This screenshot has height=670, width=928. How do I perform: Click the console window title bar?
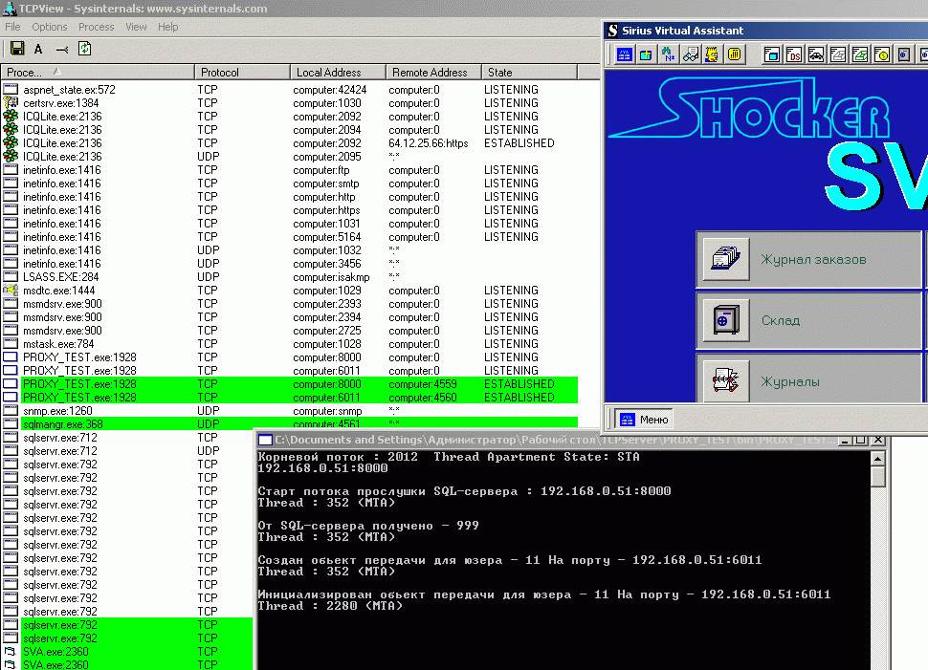point(547,440)
